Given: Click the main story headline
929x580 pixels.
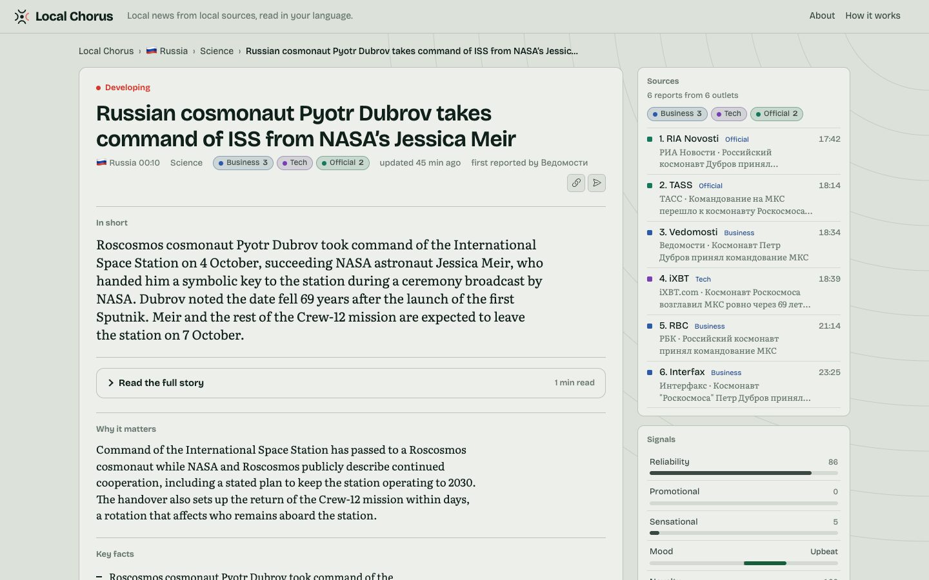Looking at the screenshot, I should coord(306,126).
